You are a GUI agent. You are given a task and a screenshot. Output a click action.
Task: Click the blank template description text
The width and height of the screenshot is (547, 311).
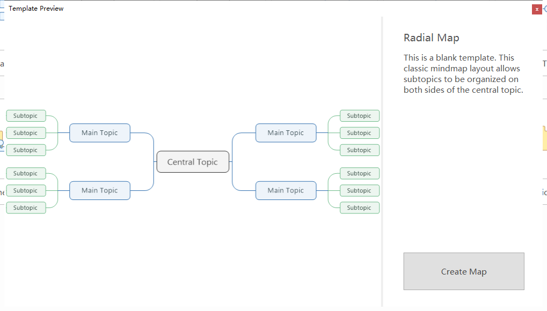click(x=463, y=74)
